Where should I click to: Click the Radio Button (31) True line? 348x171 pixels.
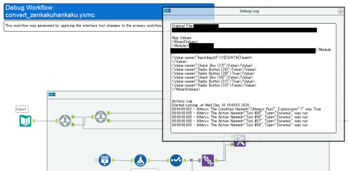pos(214,81)
